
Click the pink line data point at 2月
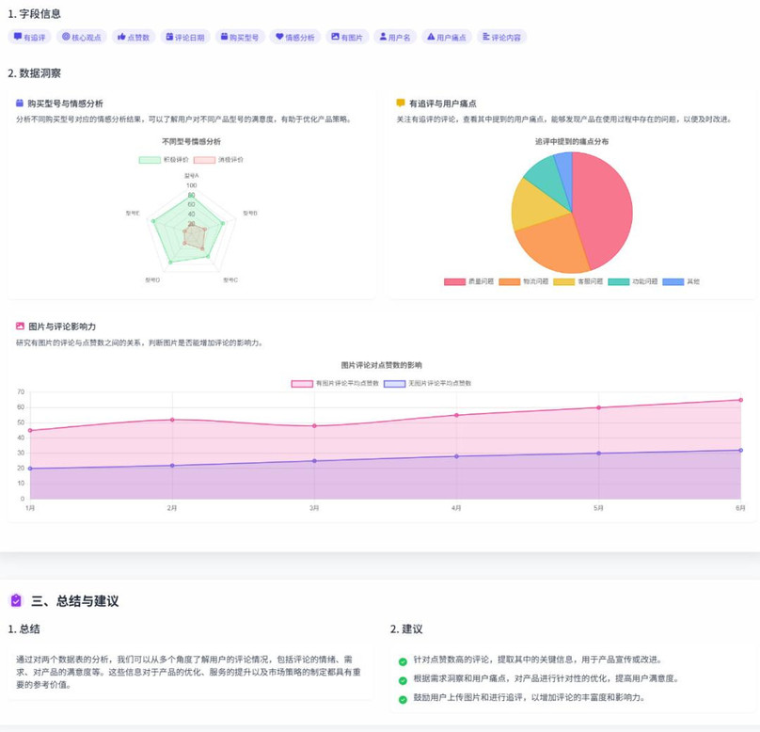172,420
